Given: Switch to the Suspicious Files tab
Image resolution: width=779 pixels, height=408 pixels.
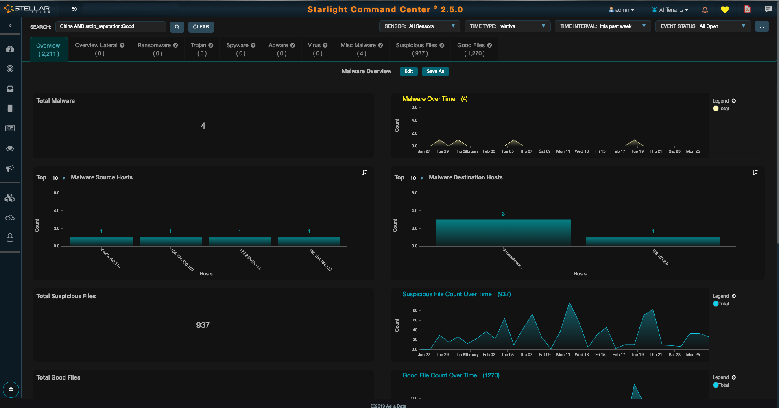Looking at the screenshot, I should (x=420, y=49).
